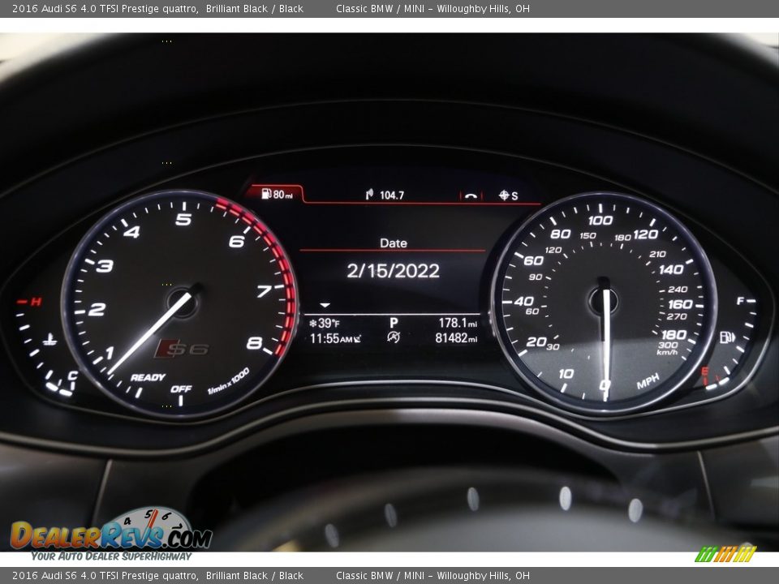The height and width of the screenshot is (584, 779).
Task: Click the trip distance 178.1 mi
Action: coord(458,323)
